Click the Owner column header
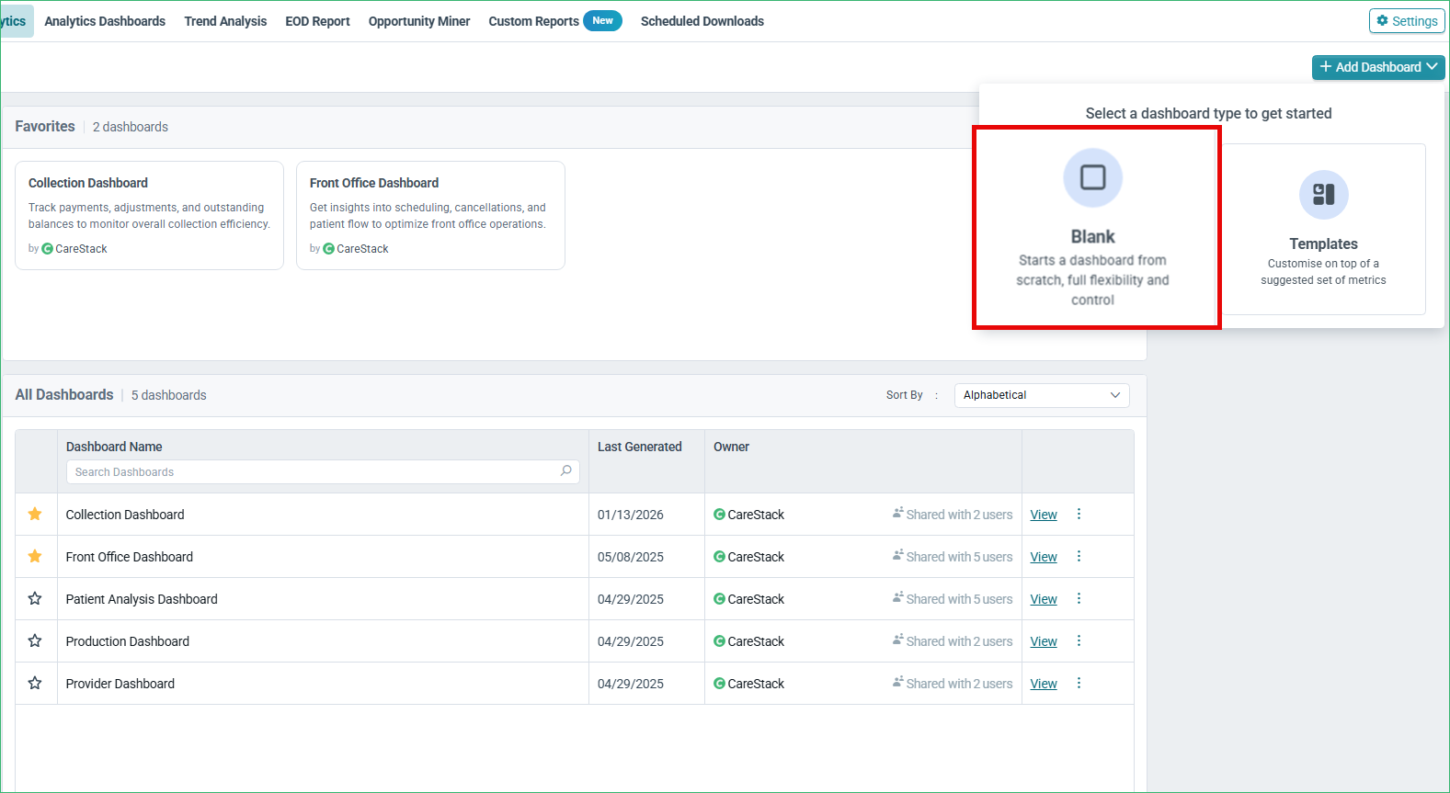 tap(731, 447)
